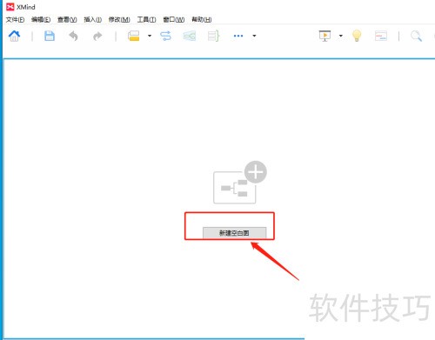Open the 修改(M) menu
The width and height of the screenshot is (435, 340).
pyautogui.click(x=119, y=20)
